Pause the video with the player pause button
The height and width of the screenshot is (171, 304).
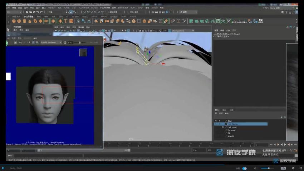click(3, 168)
